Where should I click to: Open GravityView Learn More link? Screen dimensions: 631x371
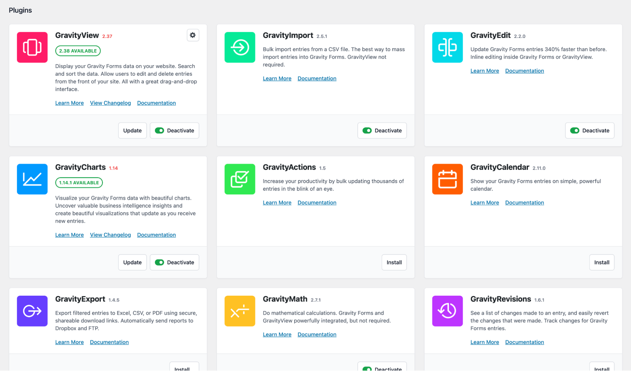69,103
